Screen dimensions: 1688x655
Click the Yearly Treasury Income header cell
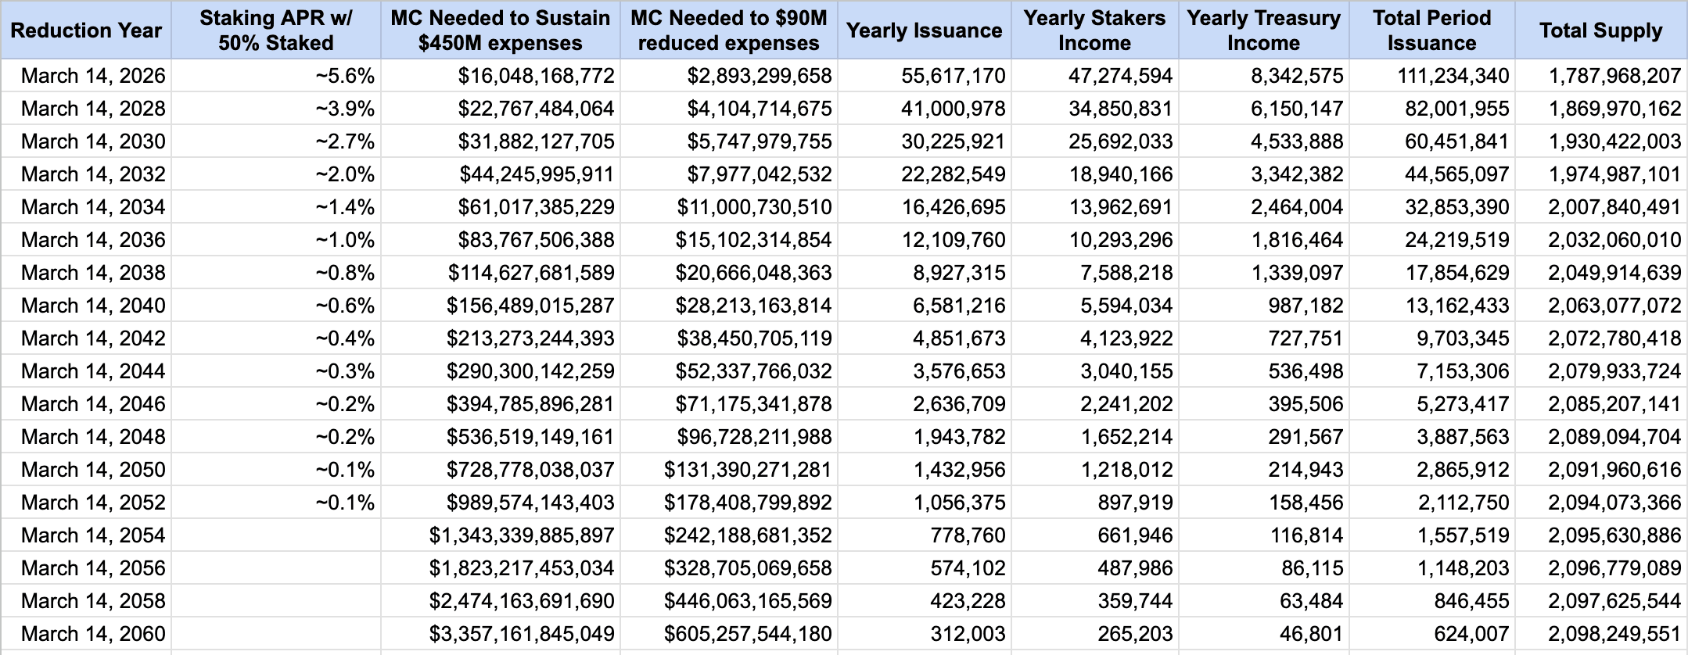[x=1263, y=30]
